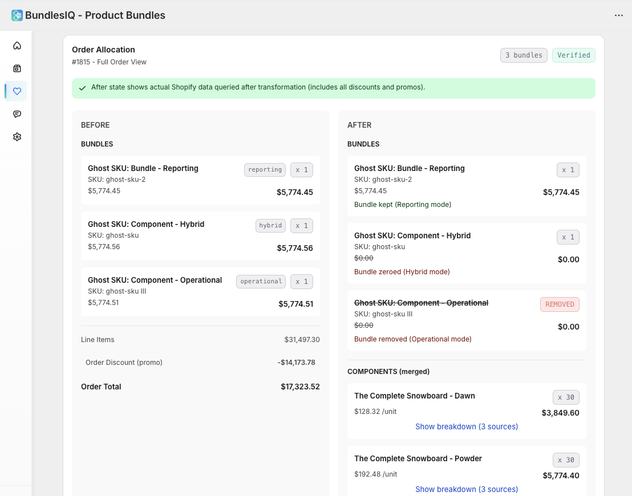Image resolution: width=632 pixels, height=496 pixels.
Task: Select the heart icon in sidebar
Action: point(17,91)
